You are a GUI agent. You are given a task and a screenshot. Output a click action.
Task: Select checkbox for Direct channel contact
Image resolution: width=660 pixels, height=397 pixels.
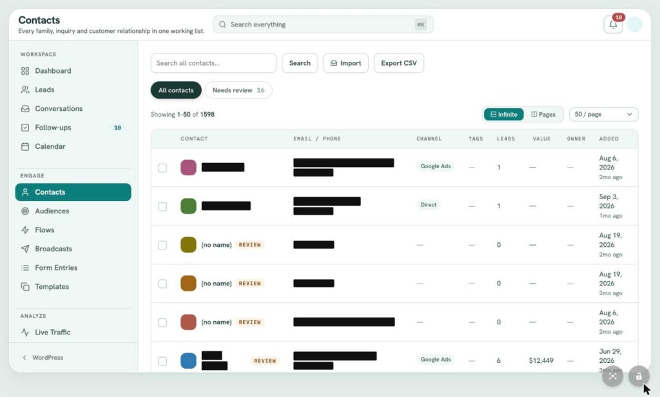point(162,206)
